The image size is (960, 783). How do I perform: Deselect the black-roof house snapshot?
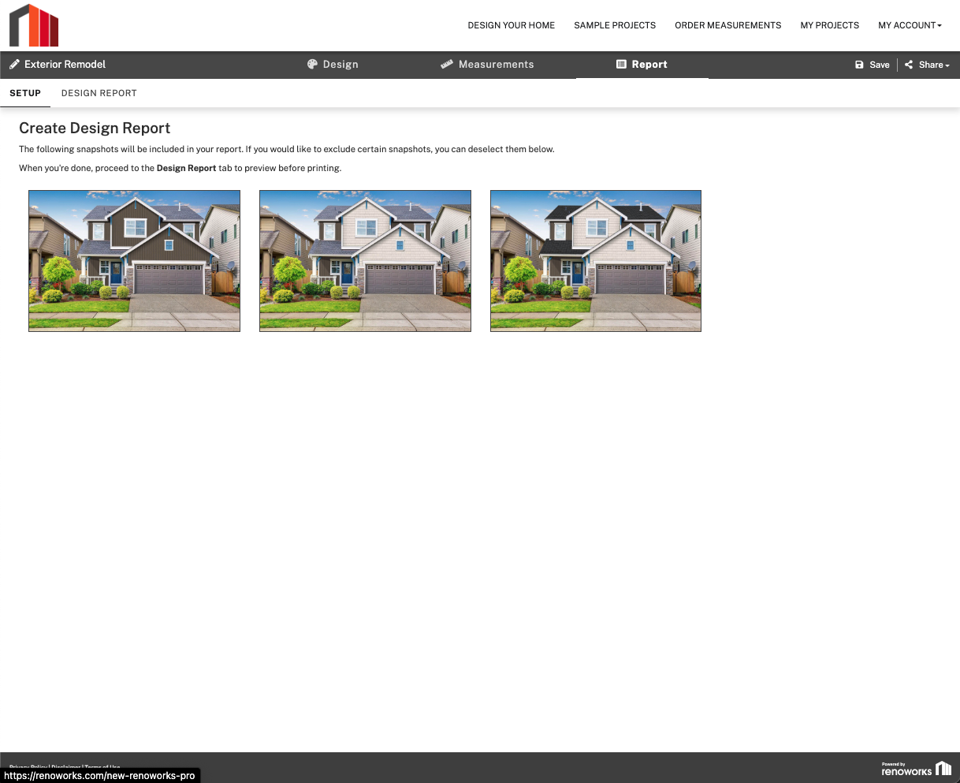click(595, 260)
